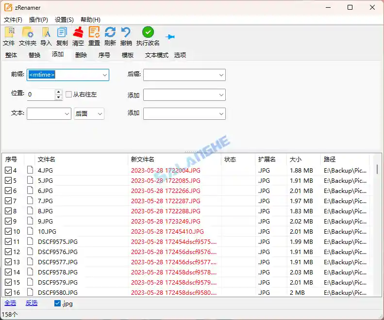The width and height of the screenshot is (384, 320).
Task: Sort by the 文件名 column header
Action: [x=82, y=159]
